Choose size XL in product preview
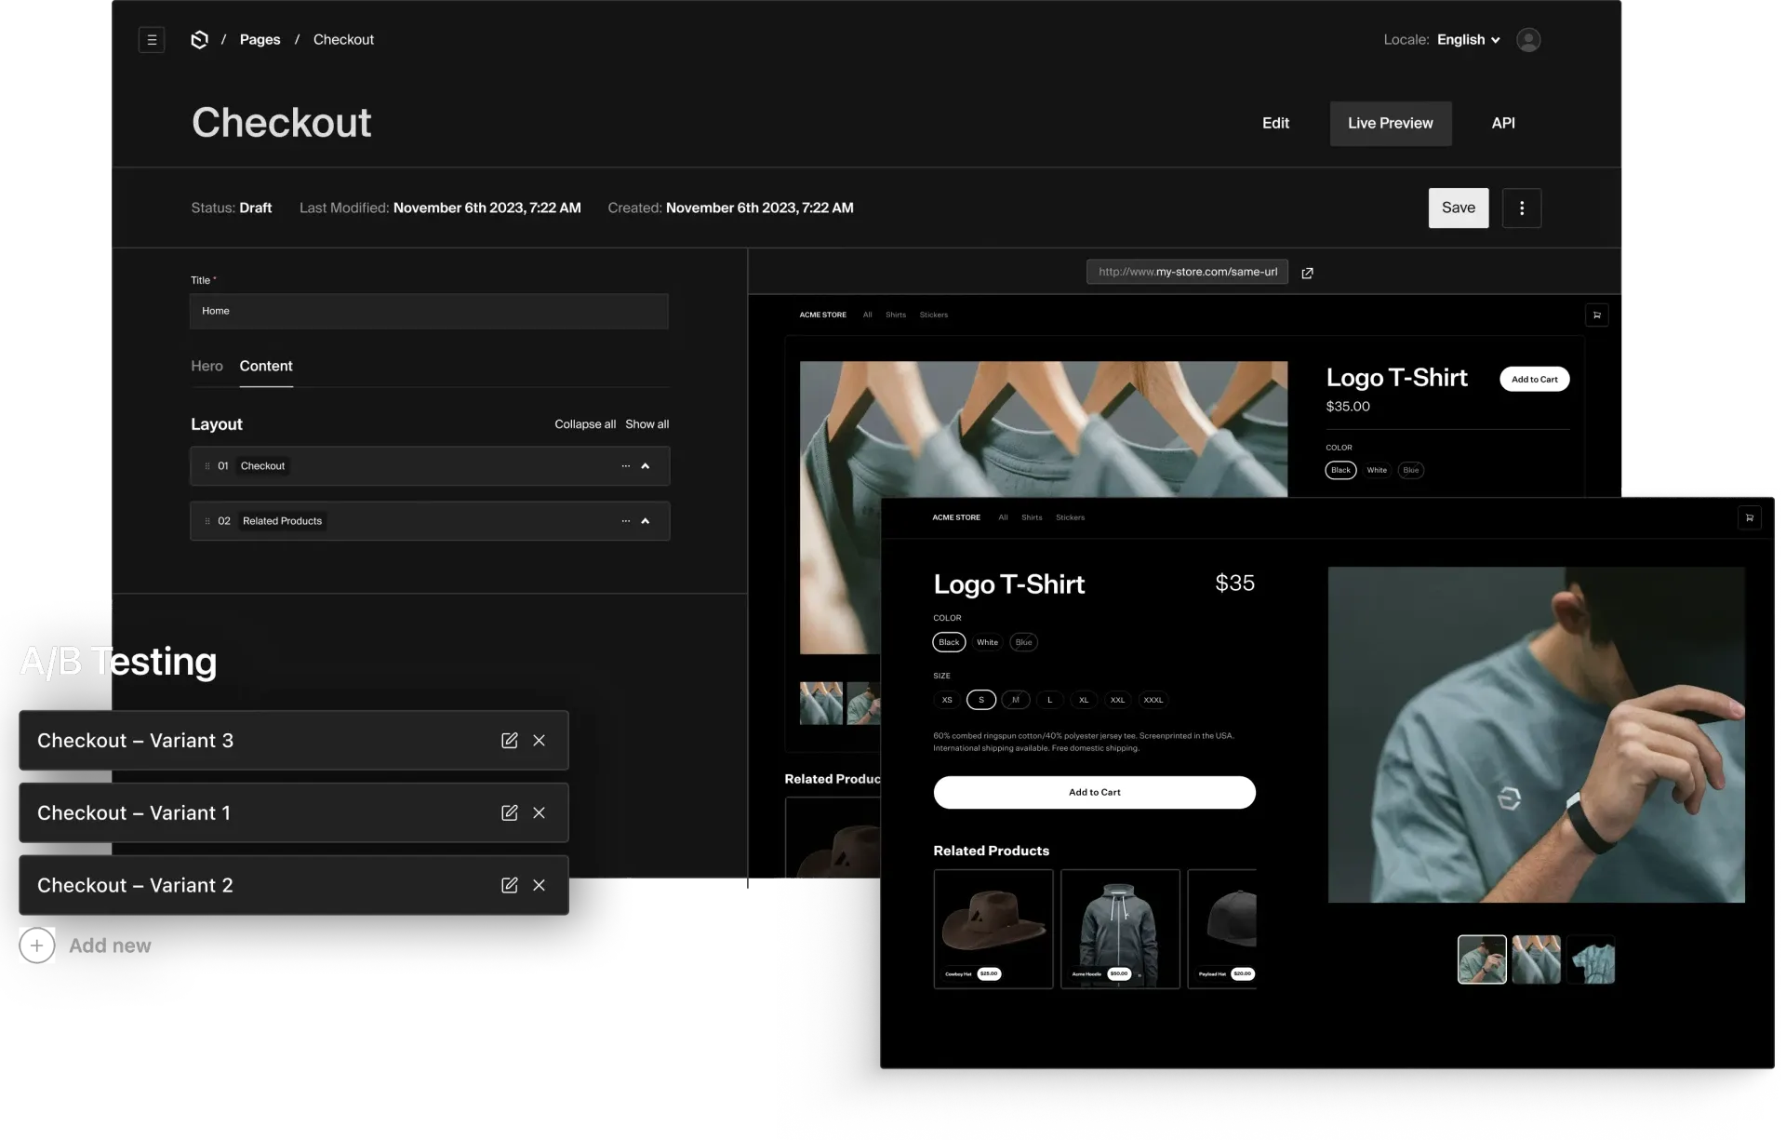1786x1140 pixels. coord(1084,700)
